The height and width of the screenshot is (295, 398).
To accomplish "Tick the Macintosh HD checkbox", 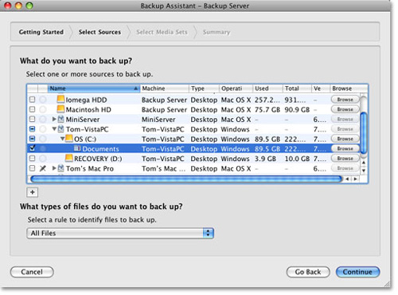I will [x=32, y=109].
